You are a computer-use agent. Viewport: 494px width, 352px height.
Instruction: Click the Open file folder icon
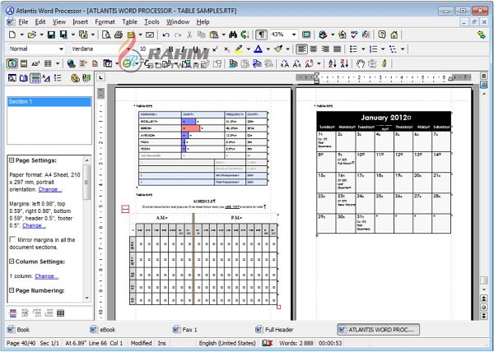tap(31, 35)
